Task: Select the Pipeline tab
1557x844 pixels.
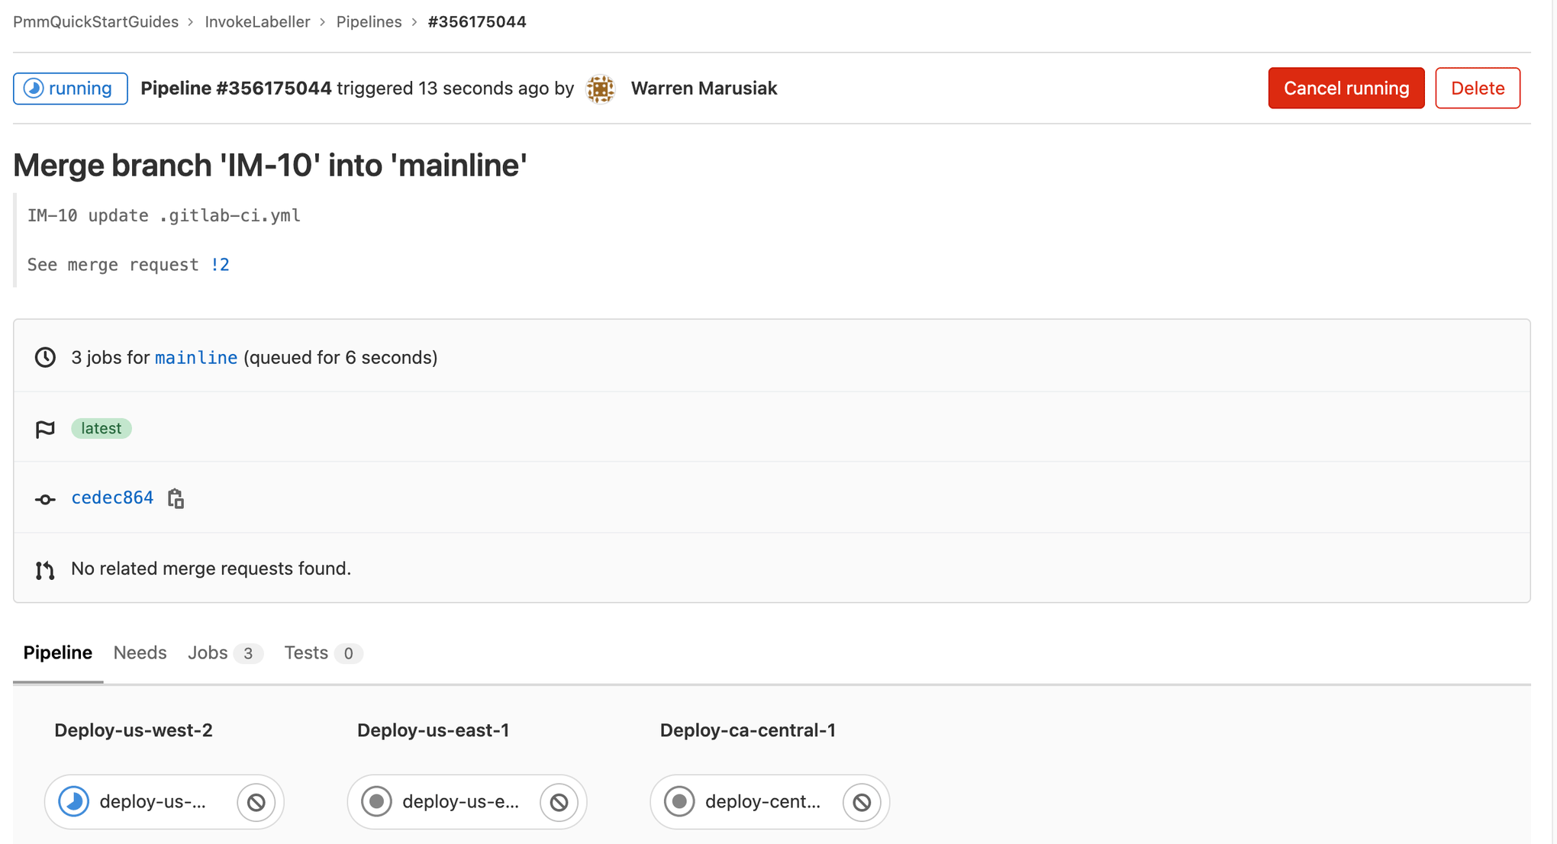Action: (x=57, y=652)
